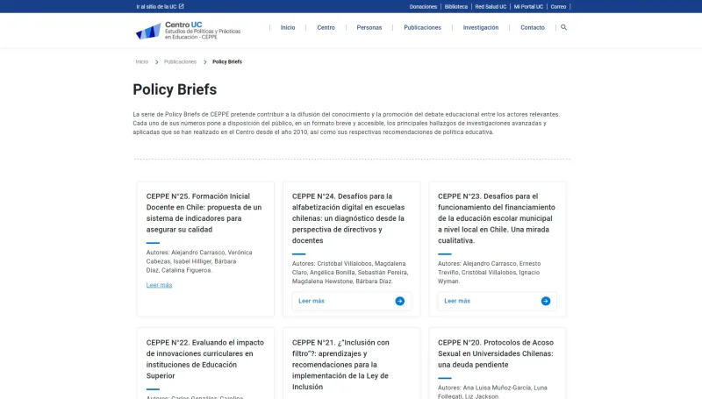Click the CEPPE N°25 Formación Inicial Docente title
Screen dimensions: 702x399
click(x=204, y=213)
